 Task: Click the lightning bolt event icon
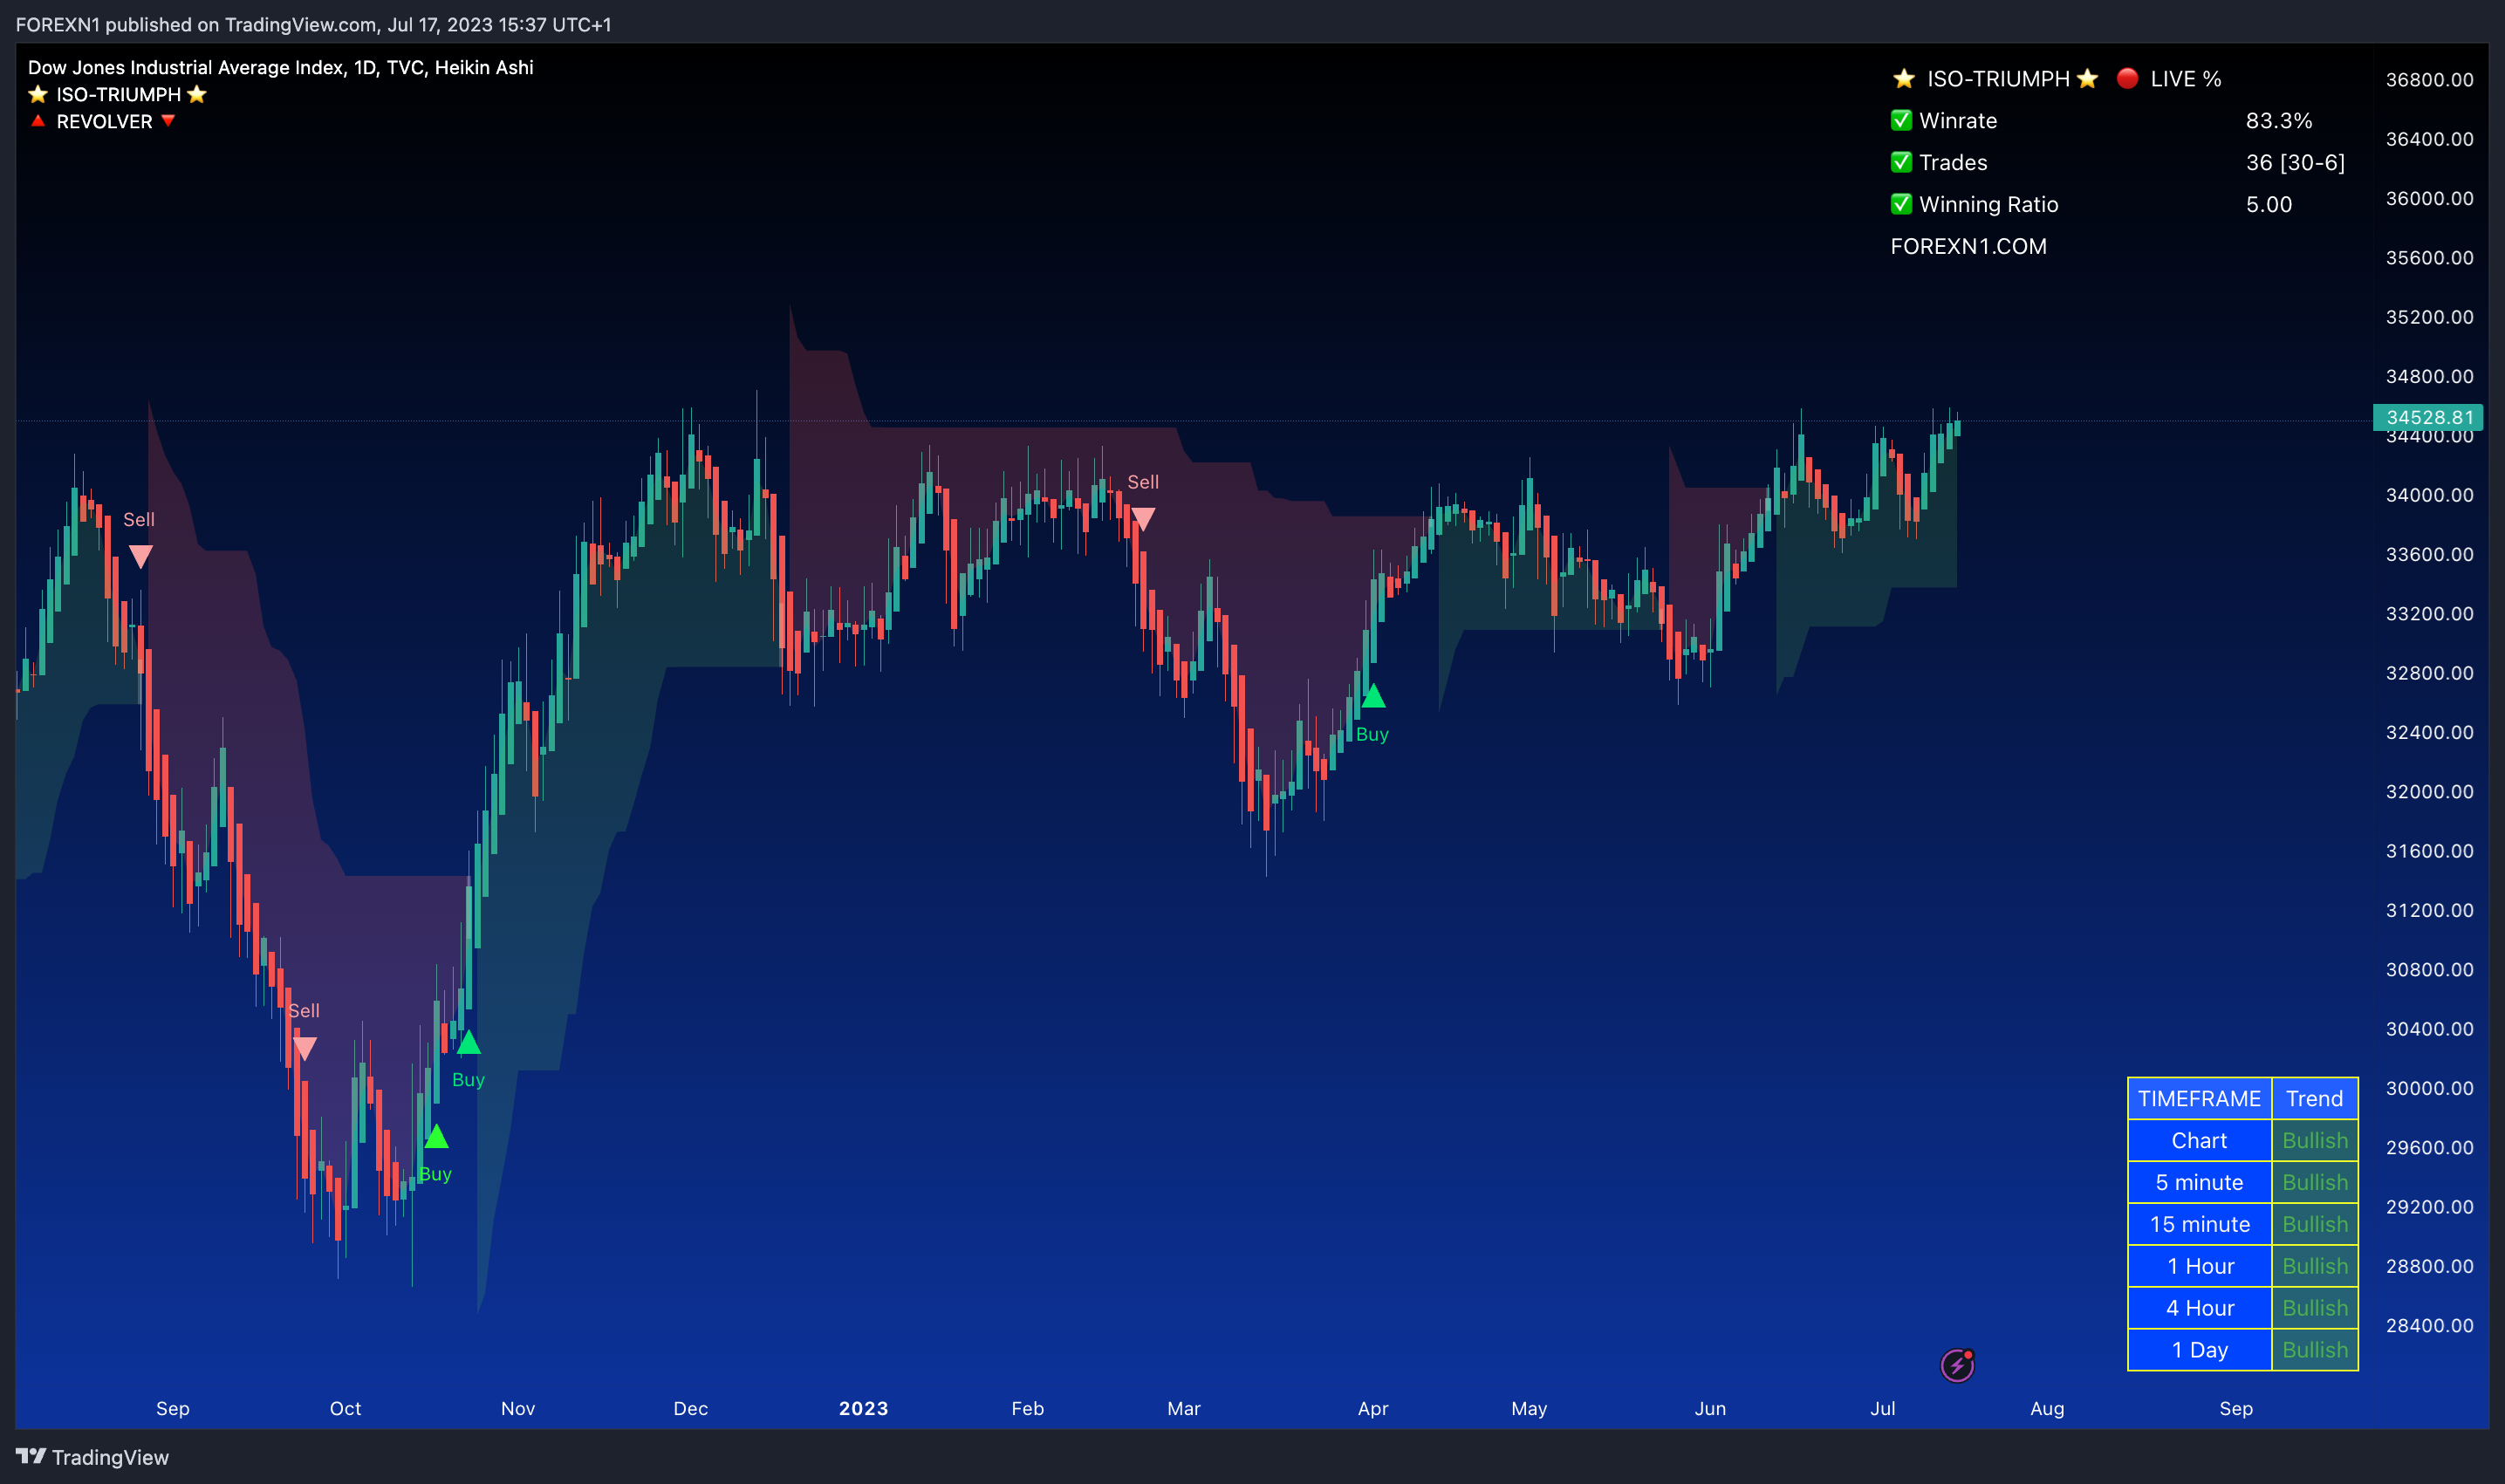[x=1957, y=1365]
